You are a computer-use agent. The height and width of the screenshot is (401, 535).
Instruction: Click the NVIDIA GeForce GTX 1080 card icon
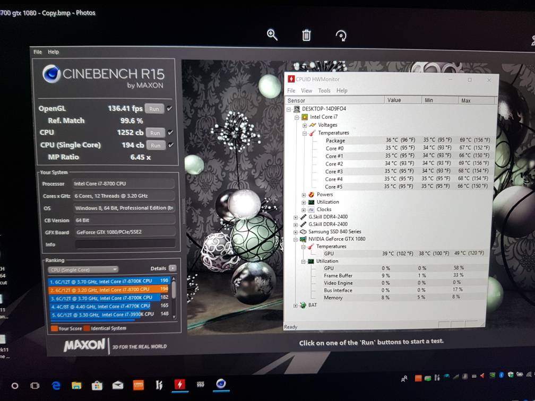pos(303,239)
